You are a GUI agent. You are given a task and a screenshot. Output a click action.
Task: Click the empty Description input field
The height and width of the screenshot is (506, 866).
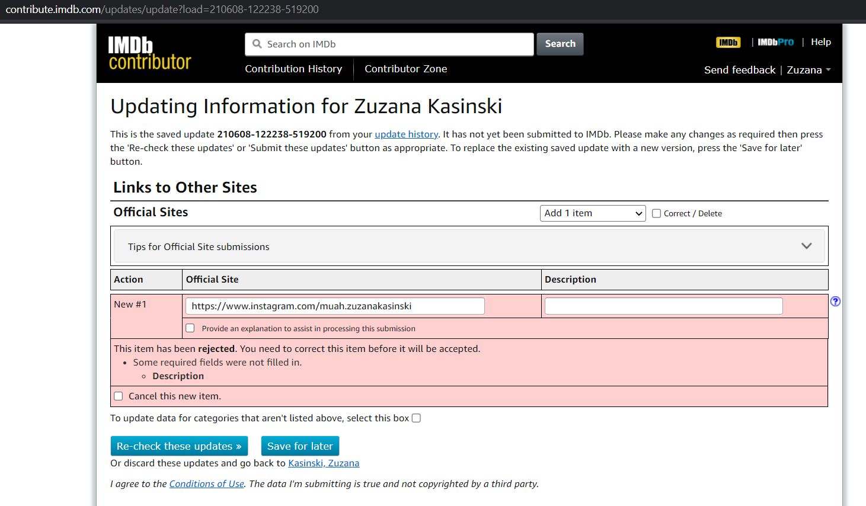click(663, 306)
